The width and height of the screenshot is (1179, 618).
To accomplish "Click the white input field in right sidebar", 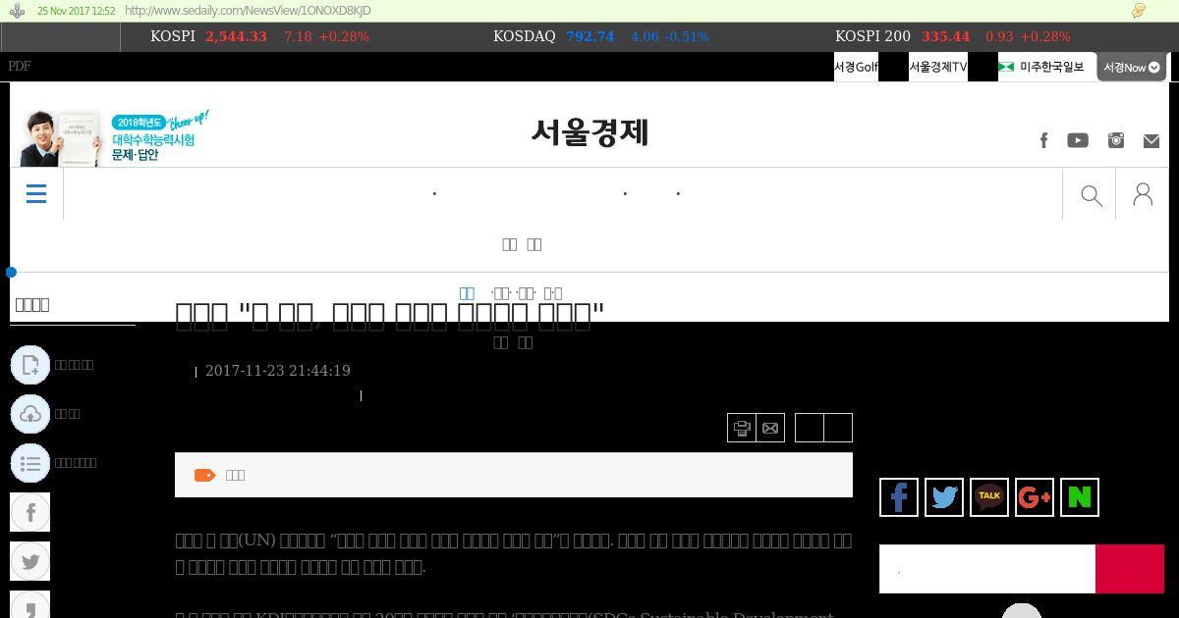I will (x=987, y=569).
